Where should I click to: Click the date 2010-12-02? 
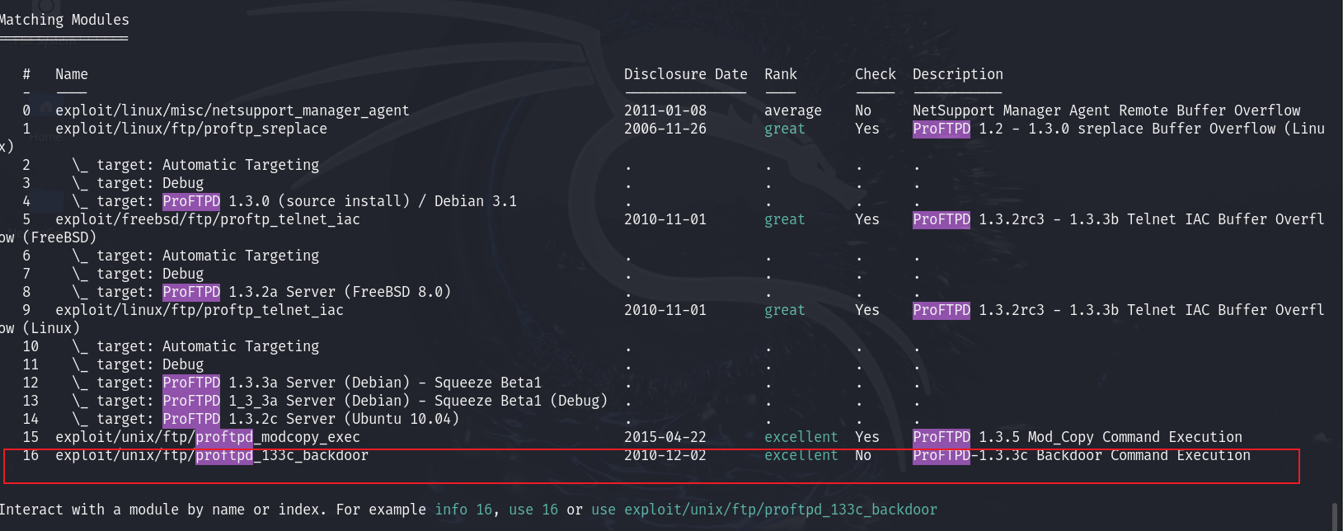(665, 455)
